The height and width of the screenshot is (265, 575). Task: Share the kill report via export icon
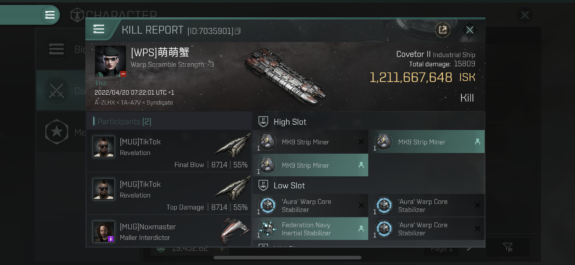click(x=443, y=30)
